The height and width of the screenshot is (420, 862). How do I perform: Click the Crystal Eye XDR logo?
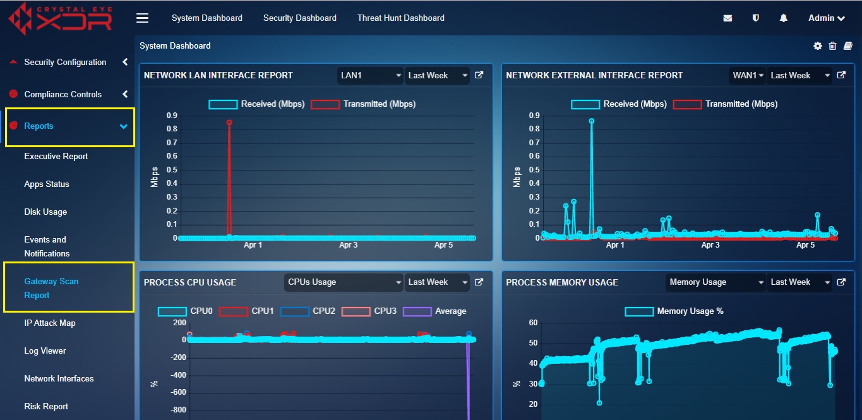pyautogui.click(x=61, y=18)
